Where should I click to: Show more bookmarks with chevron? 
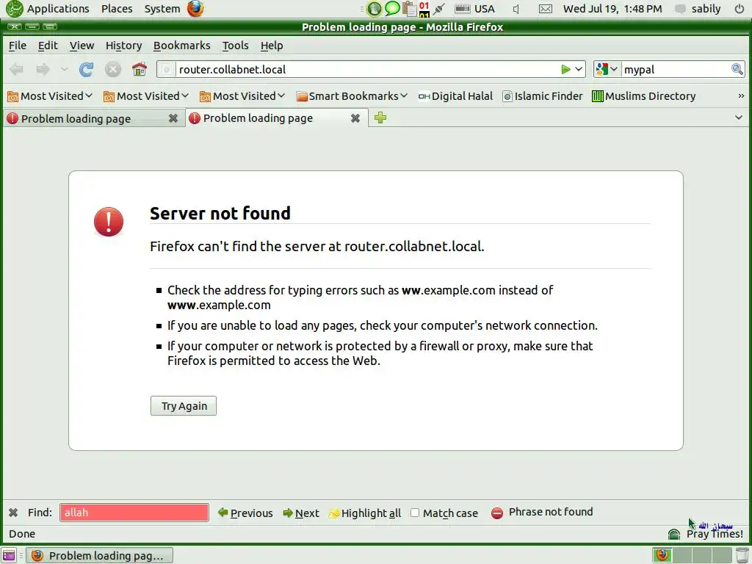[x=741, y=96]
